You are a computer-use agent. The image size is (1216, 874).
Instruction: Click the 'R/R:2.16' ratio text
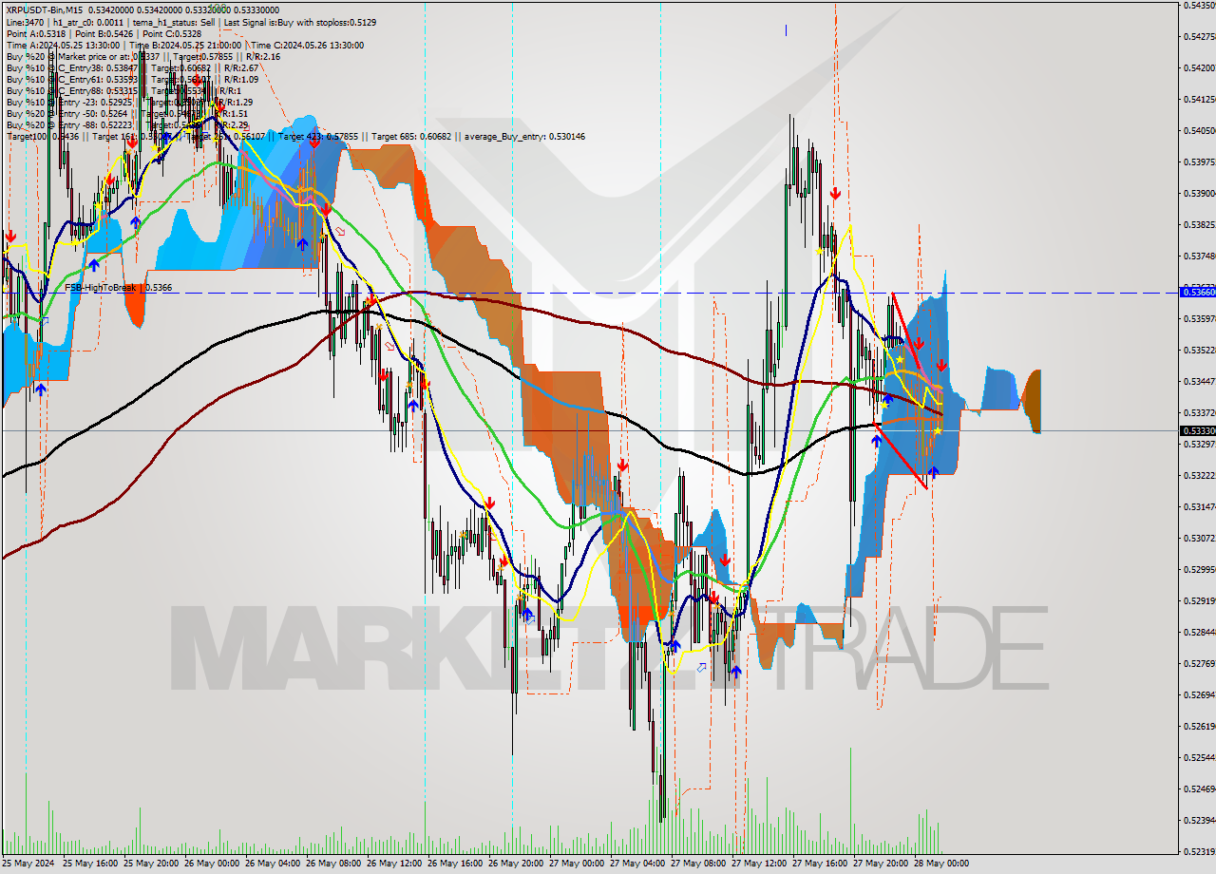pyautogui.click(x=264, y=56)
